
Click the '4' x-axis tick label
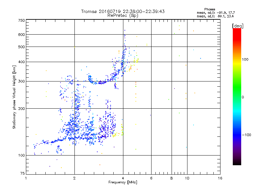123,178
